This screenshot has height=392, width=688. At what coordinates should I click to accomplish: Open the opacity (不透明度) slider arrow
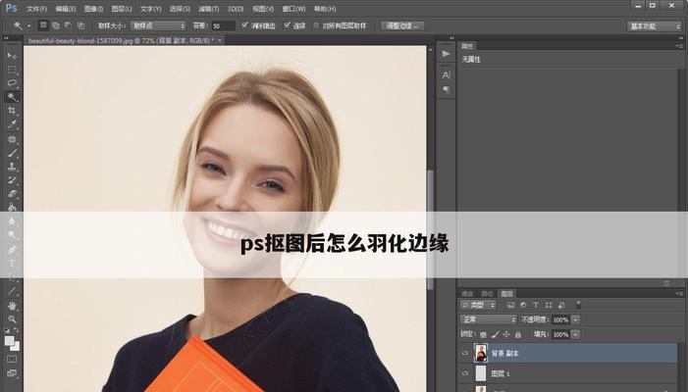tap(576, 319)
